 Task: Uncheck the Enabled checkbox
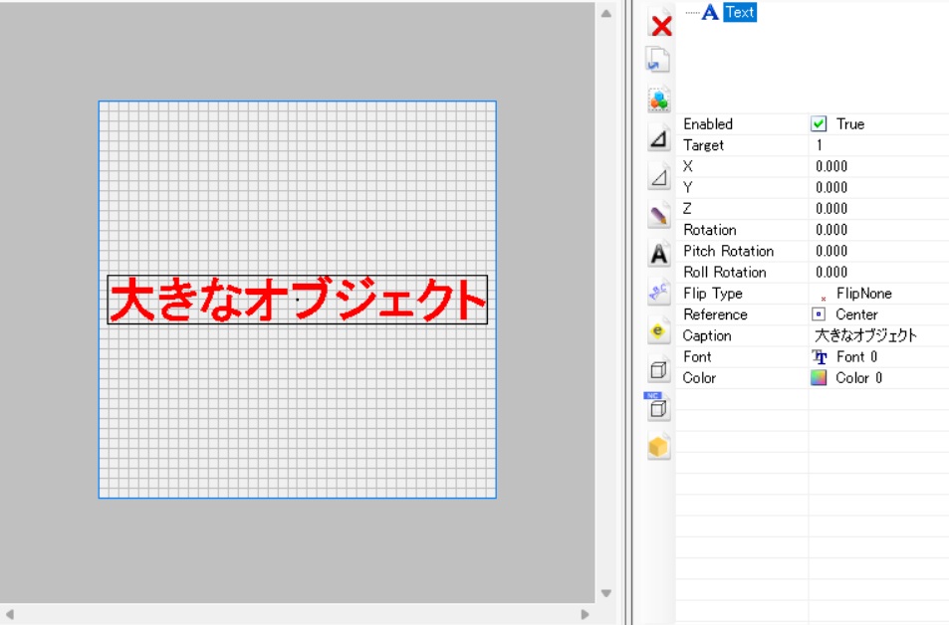(x=820, y=124)
